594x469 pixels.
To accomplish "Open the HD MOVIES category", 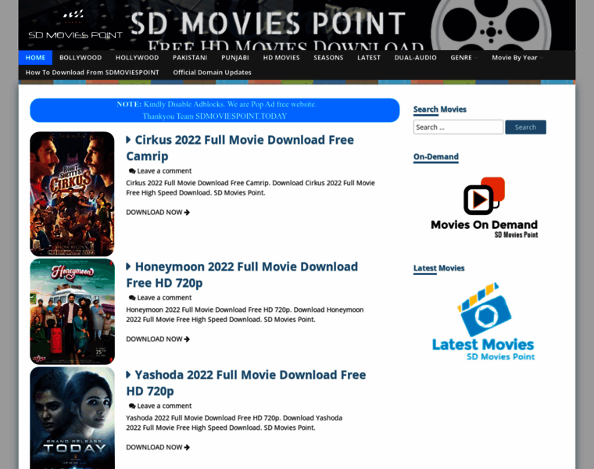I will click(281, 58).
